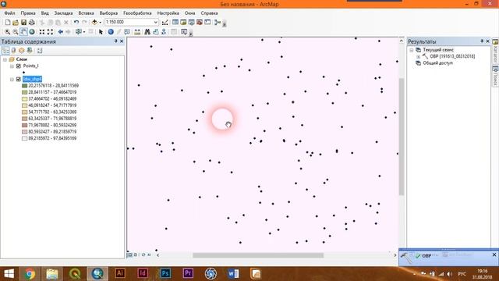Click the 54,7171792 - 63,34253369 color swatch

tap(24, 112)
